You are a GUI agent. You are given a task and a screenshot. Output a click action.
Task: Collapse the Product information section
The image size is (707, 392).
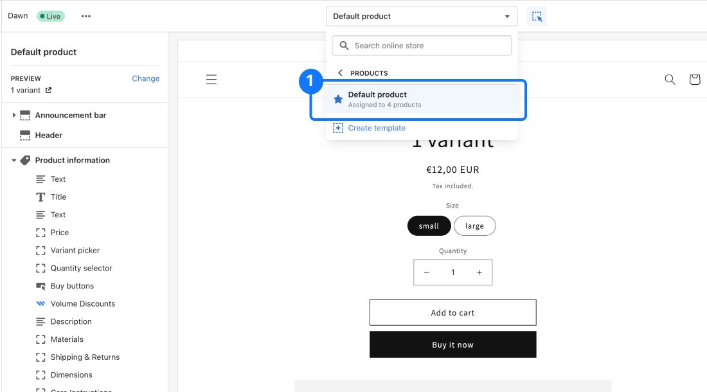click(14, 161)
